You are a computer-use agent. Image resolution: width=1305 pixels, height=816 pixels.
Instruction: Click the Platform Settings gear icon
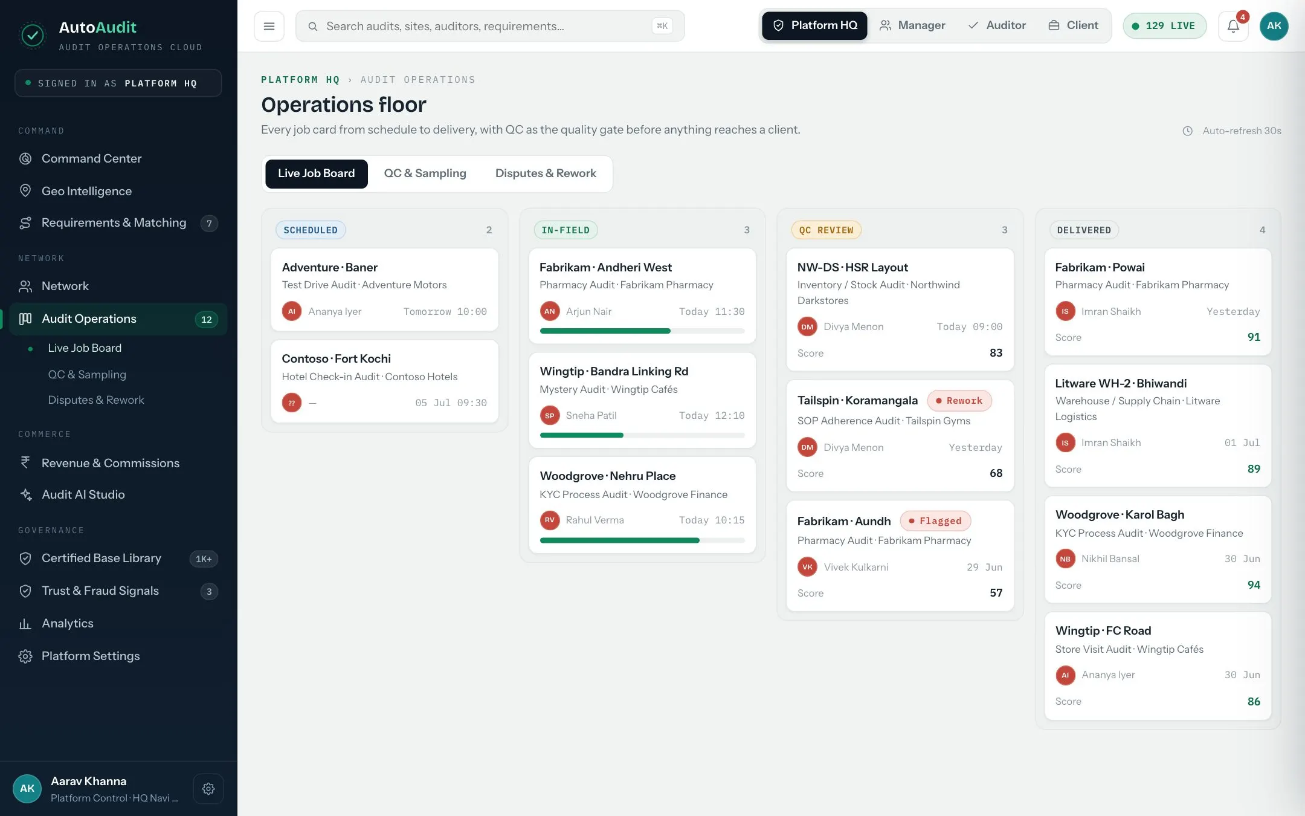pyautogui.click(x=25, y=656)
